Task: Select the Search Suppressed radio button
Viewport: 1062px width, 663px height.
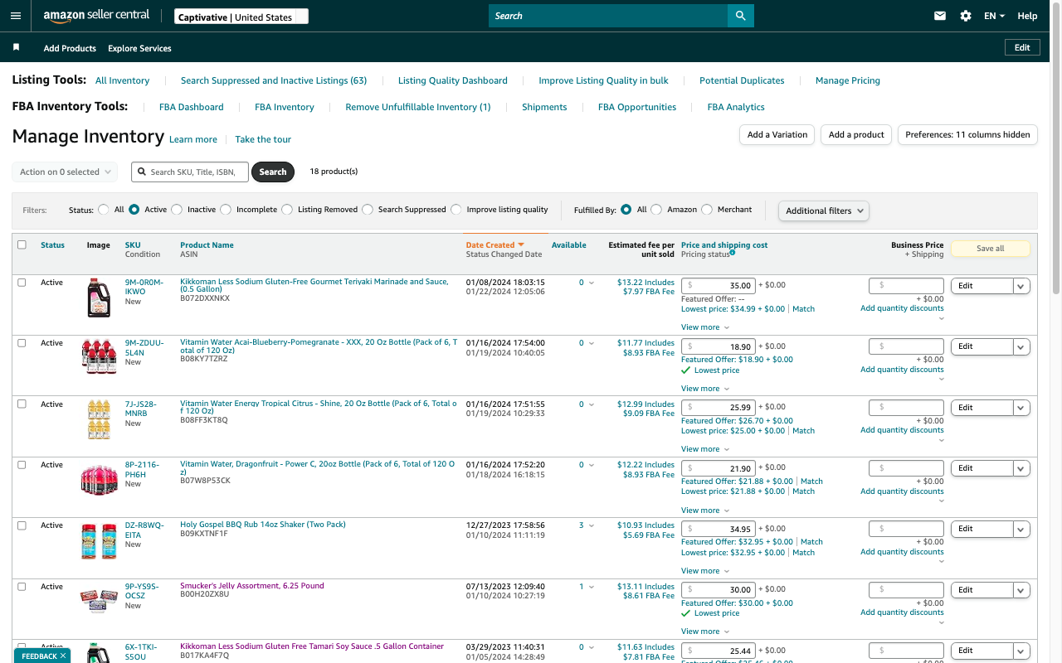Action: 368,210
